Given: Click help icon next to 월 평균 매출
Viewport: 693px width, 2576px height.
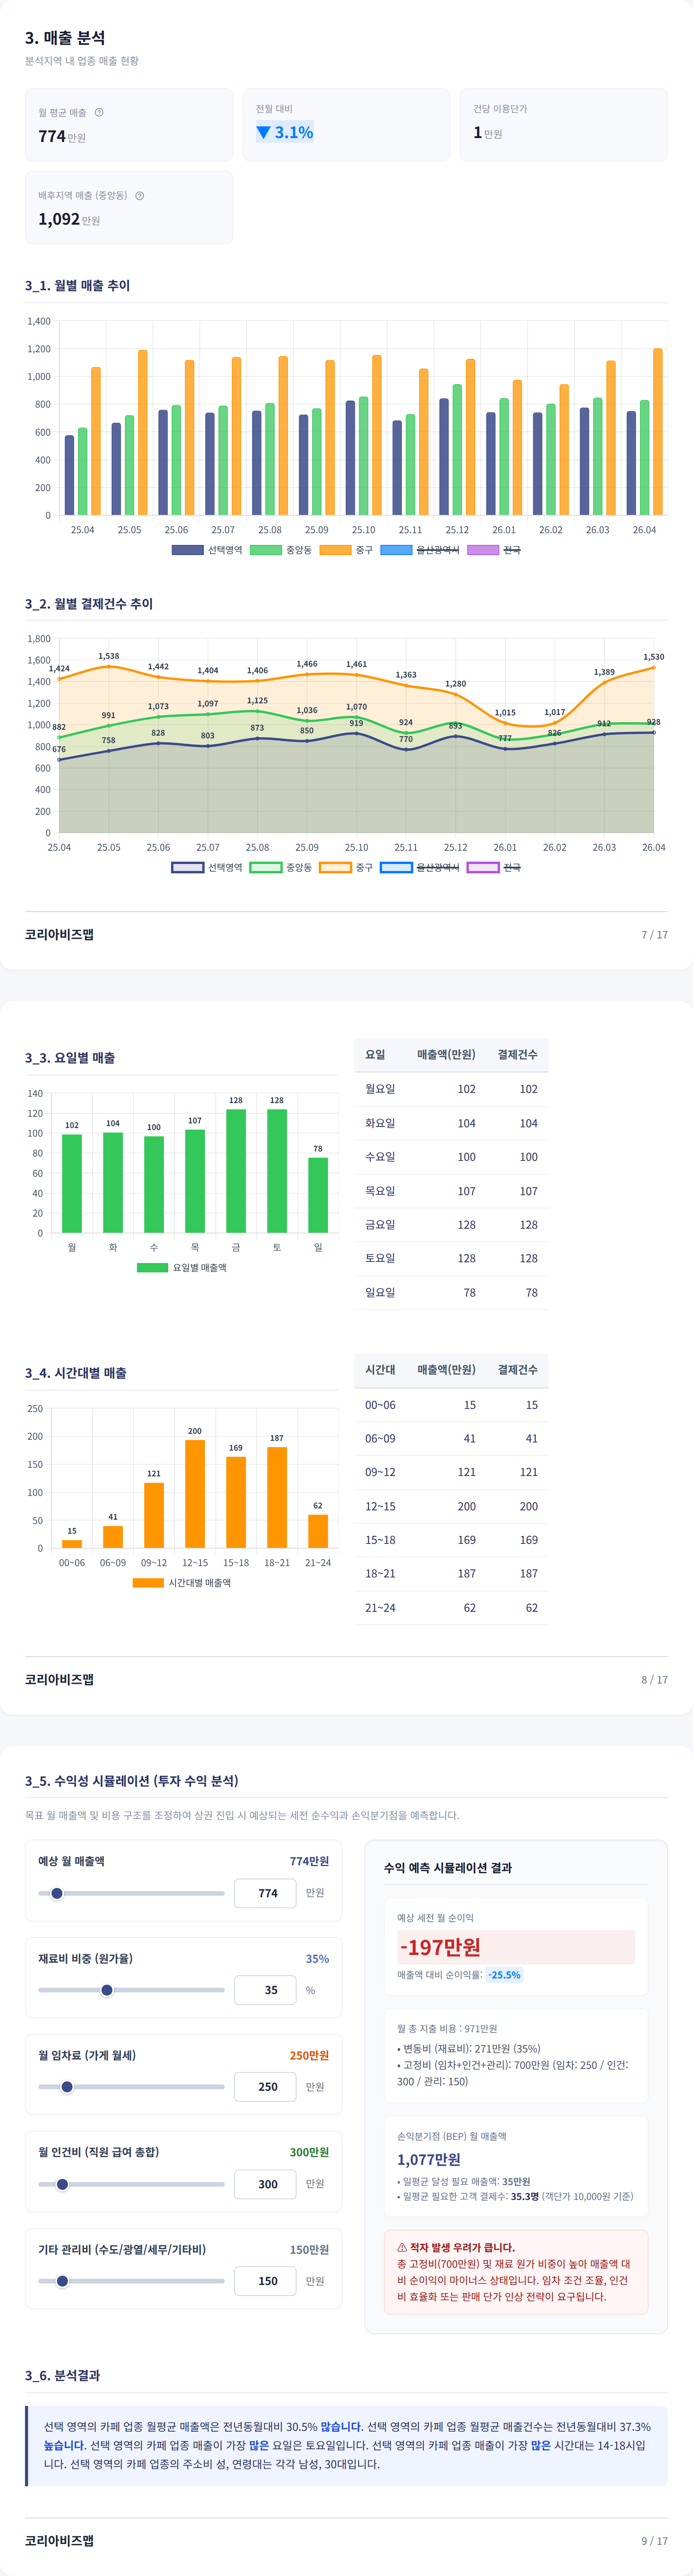Looking at the screenshot, I should pyautogui.click(x=99, y=112).
